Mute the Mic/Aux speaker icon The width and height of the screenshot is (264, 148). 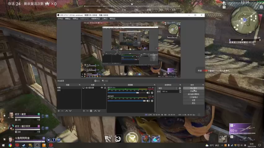148,93
